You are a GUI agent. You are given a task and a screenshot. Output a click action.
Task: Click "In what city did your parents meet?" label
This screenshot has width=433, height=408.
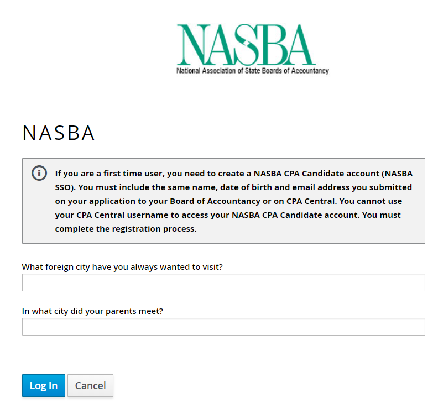[92, 311]
